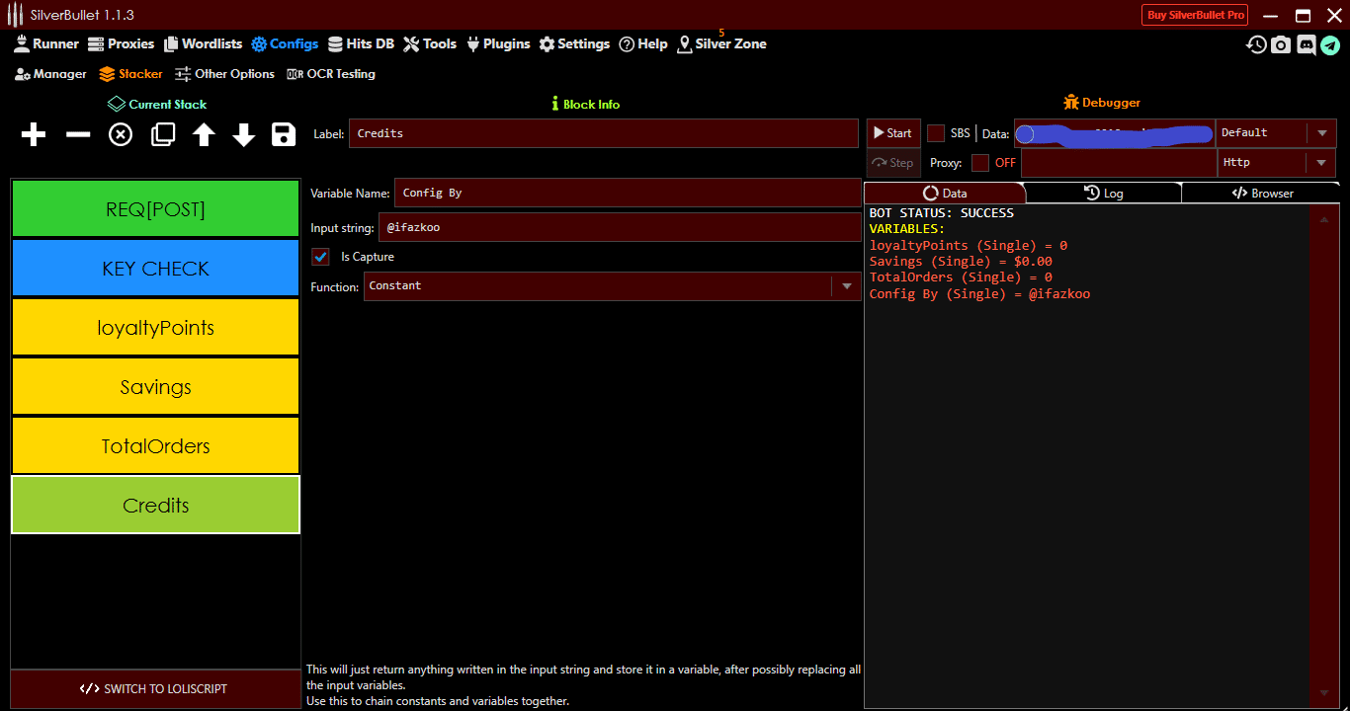The image size is (1350, 711).
Task: Click the screenshot camera icon
Action: [1281, 44]
